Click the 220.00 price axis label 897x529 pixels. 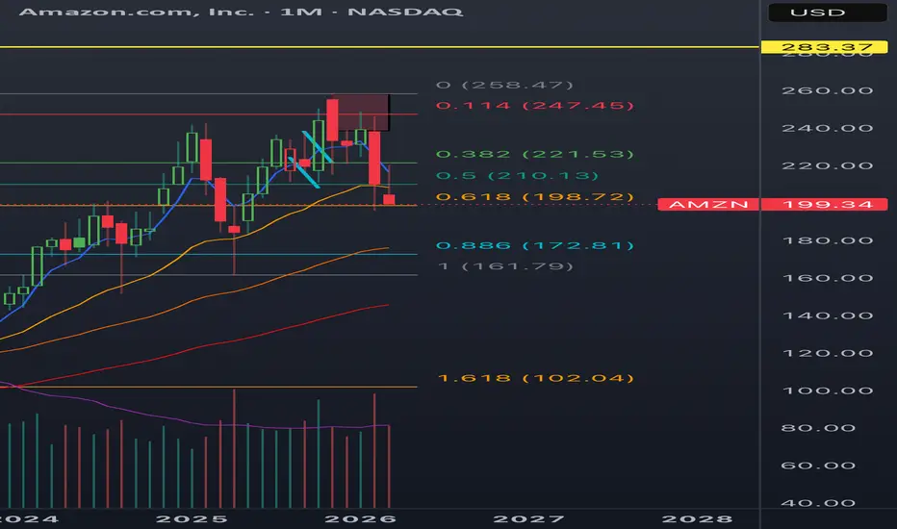coord(827,165)
